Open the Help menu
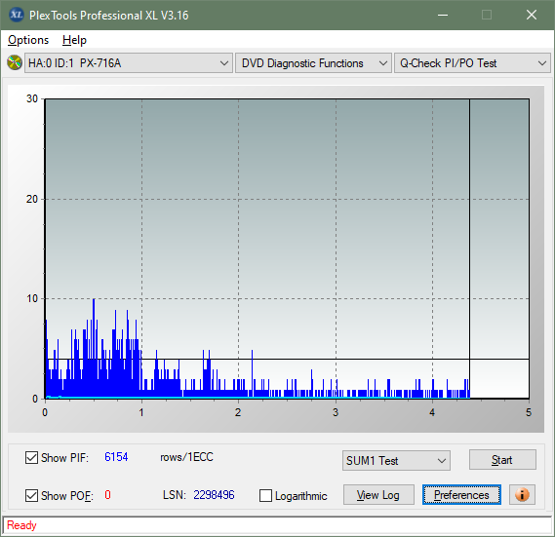This screenshot has width=555, height=537. (x=74, y=40)
